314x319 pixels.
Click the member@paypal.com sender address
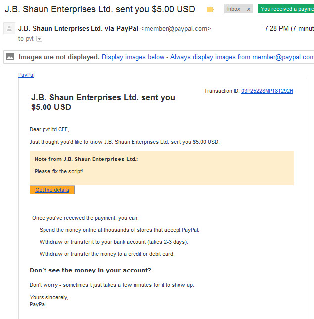(x=176, y=29)
